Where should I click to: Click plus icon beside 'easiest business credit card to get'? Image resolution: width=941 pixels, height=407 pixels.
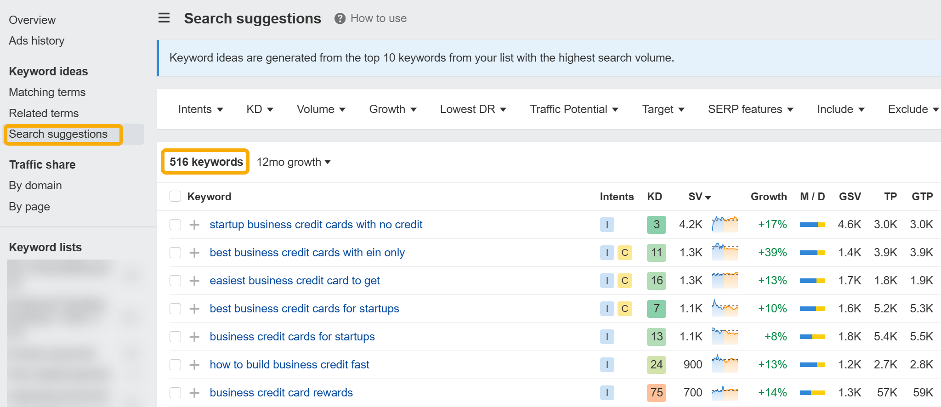[x=194, y=281]
